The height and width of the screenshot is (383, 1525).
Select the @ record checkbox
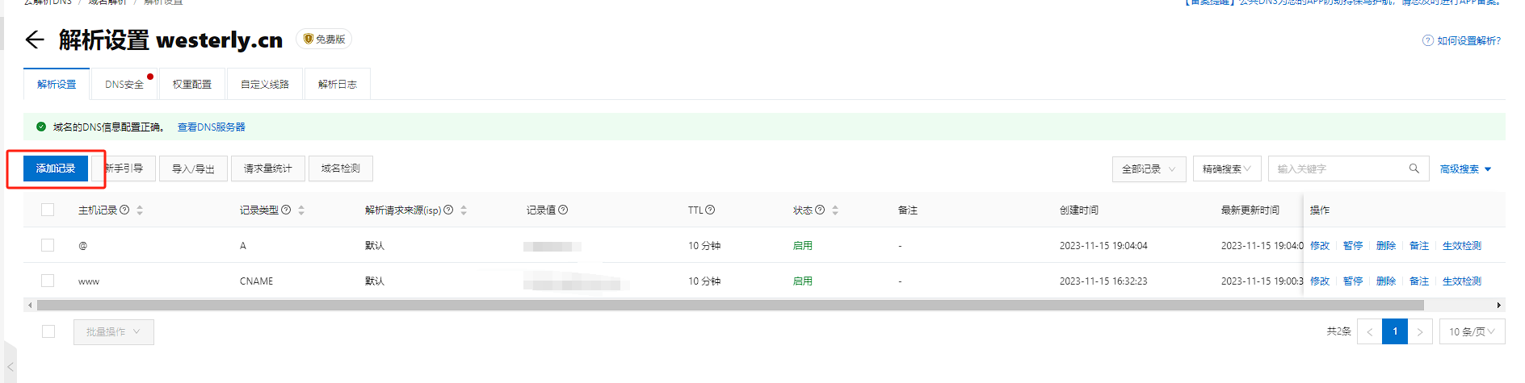[48, 245]
